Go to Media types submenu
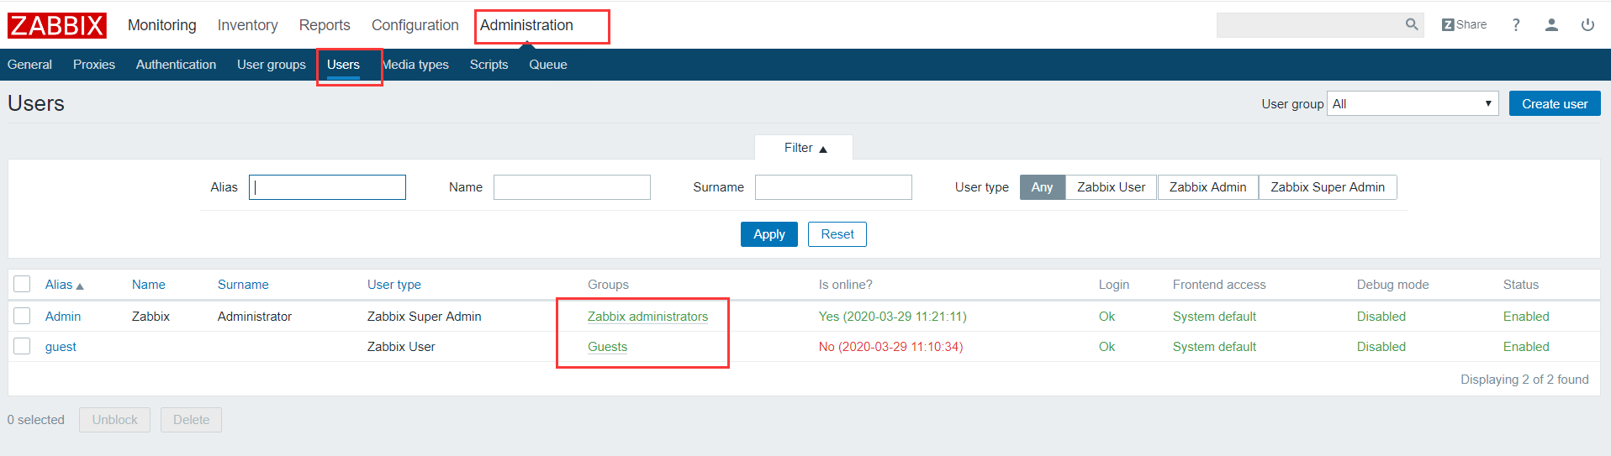Screen dimensions: 1611x456 (415, 65)
